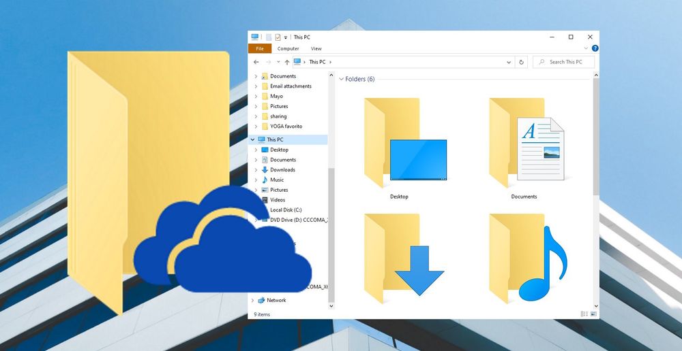The image size is (682, 351).
Task: Switch to large thumbnails view icon
Action: 593,314
